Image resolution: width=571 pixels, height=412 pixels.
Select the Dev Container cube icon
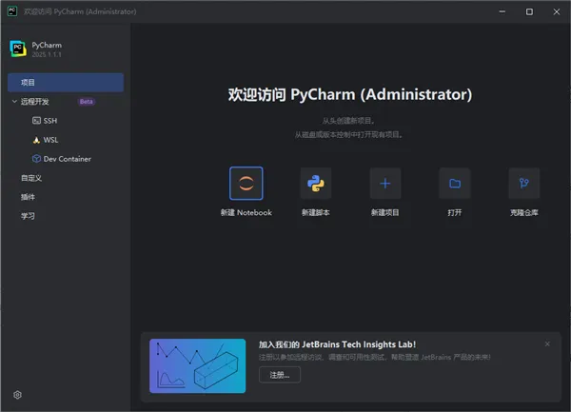36,159
